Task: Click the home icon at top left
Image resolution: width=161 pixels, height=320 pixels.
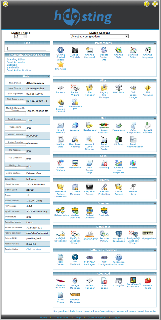Action: [x=5, y=4]
